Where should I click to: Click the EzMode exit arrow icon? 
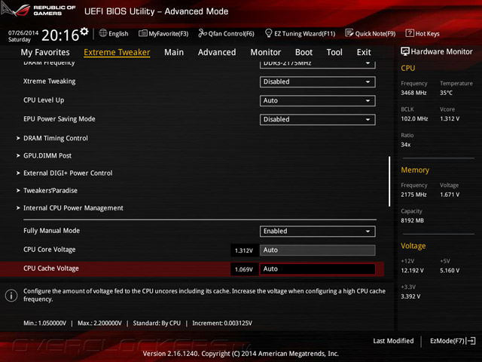471,341
